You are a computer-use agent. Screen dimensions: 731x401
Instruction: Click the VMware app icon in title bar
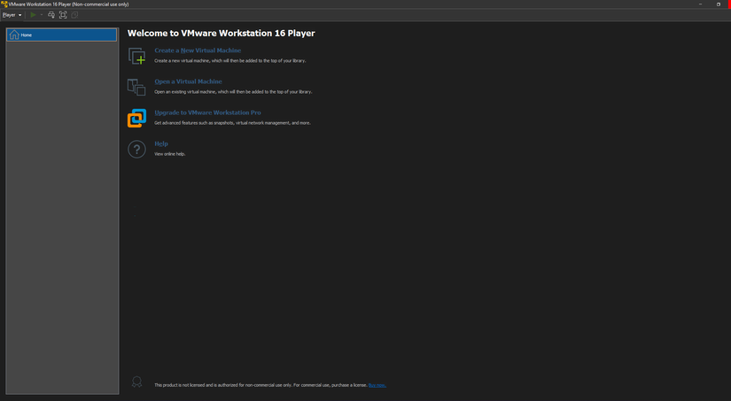click(4, 4)
